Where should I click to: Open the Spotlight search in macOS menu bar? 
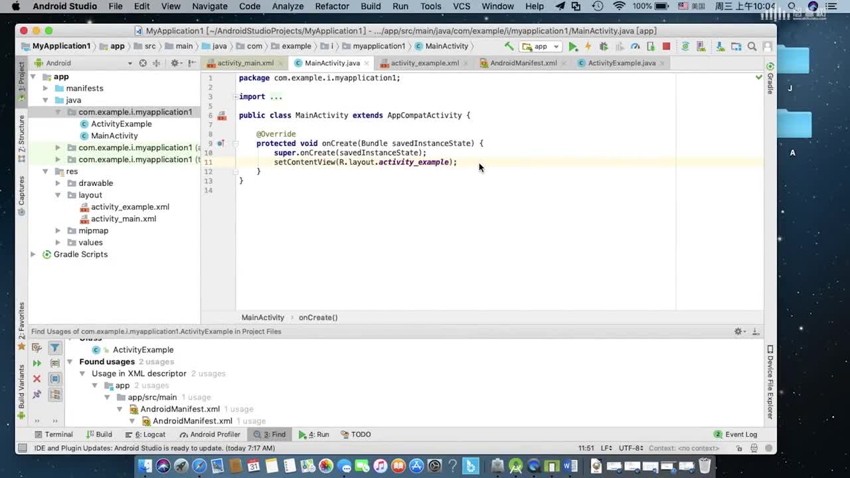click(x=793, y=6)
